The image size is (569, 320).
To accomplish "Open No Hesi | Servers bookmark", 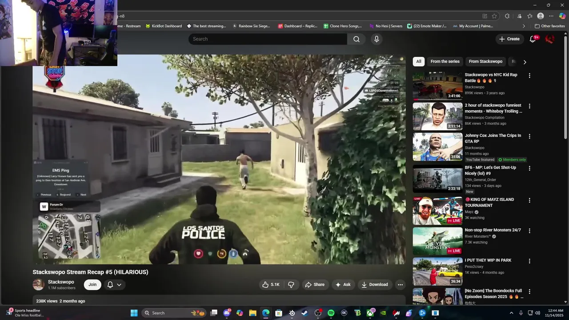I will (x=385, y=26).
